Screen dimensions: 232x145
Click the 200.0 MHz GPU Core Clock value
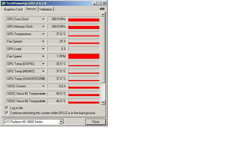pyautogui.click(x=57, y=19)
